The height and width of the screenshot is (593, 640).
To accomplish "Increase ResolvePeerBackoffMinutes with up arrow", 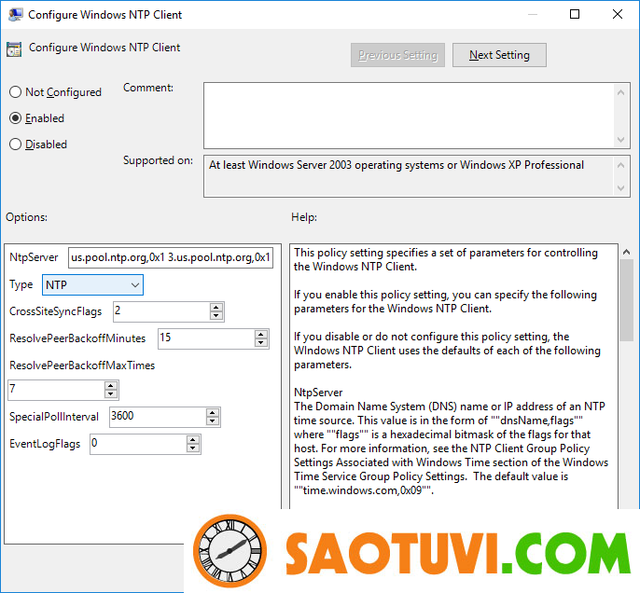I will tap(261, 335).
